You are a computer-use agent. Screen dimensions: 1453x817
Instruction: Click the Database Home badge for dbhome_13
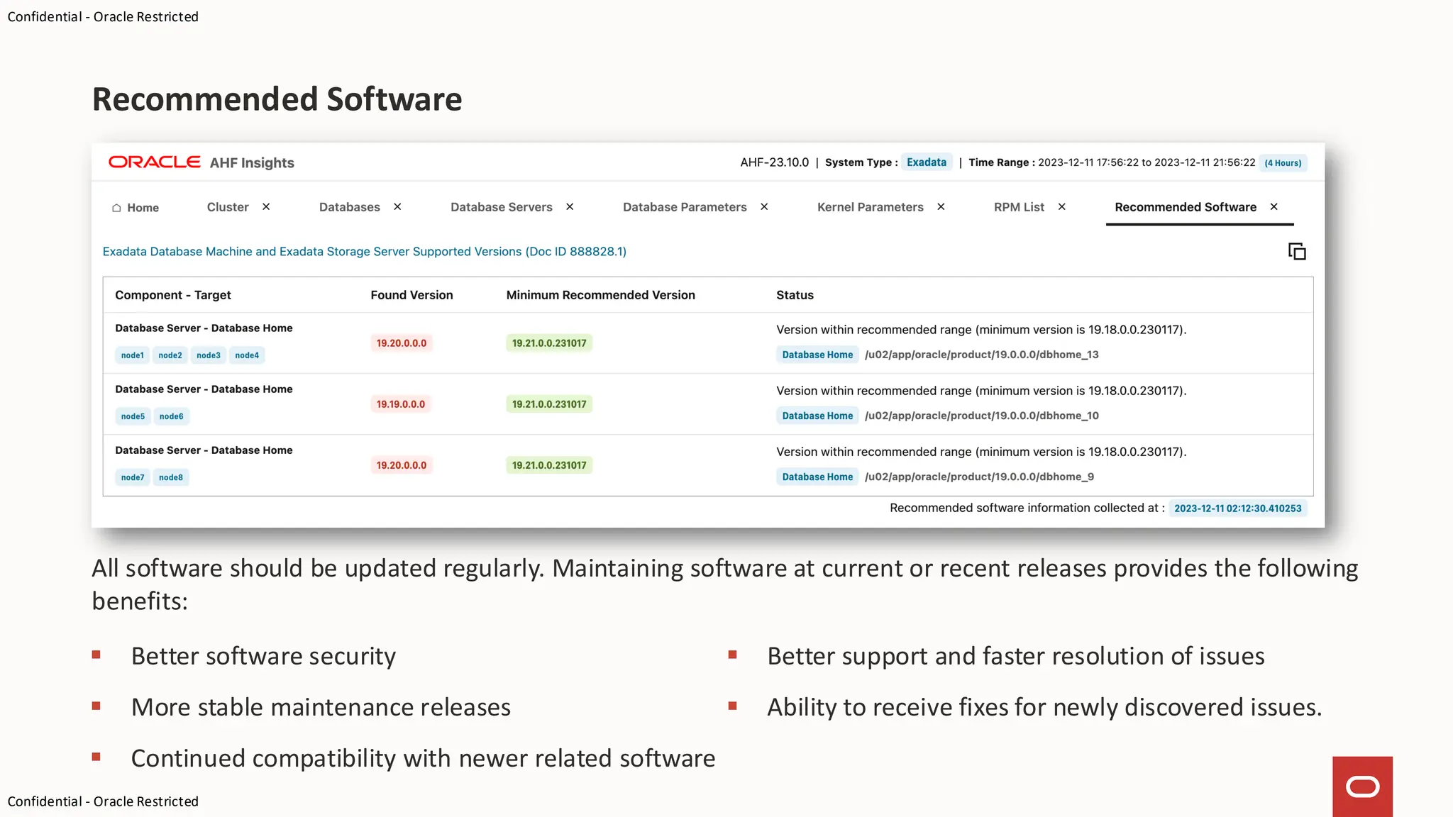tap(817, 355)
